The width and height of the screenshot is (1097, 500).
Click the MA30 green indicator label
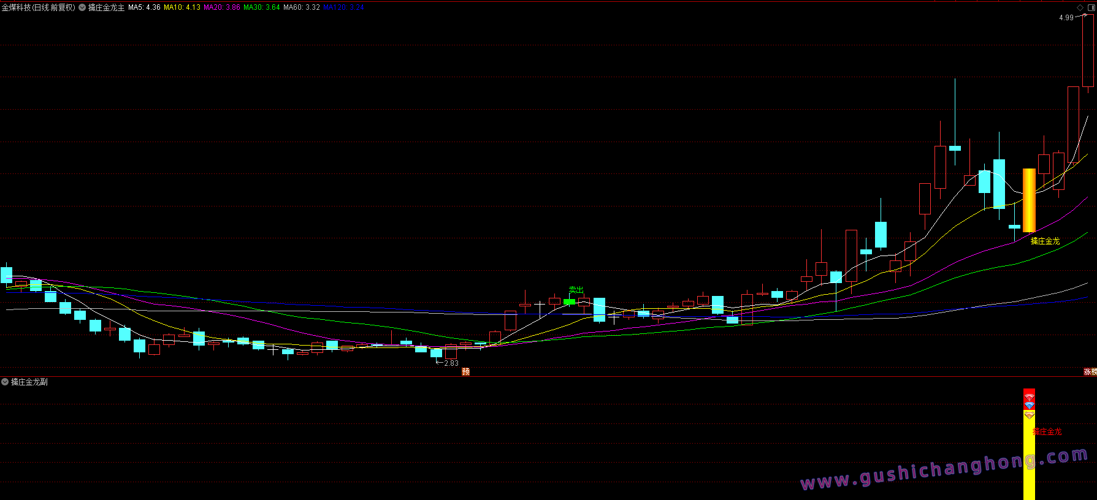(x=262, y=7)
